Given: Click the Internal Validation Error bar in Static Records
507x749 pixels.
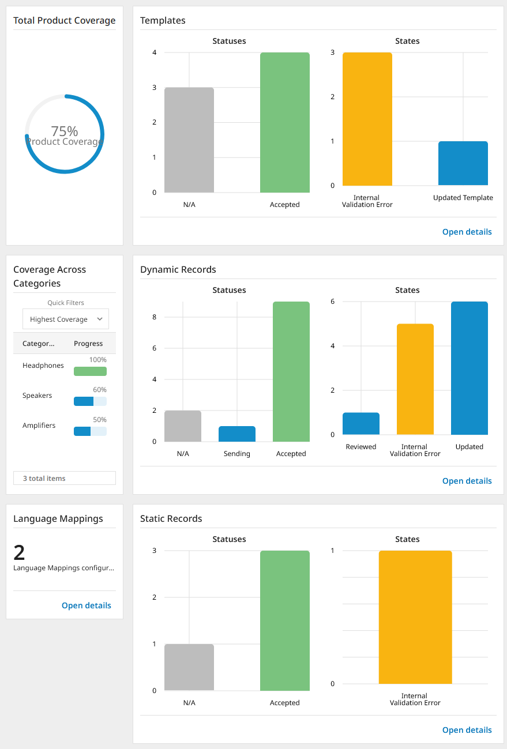Looking at the screenshot, I should pyautogui.click(x=415, y=617).
